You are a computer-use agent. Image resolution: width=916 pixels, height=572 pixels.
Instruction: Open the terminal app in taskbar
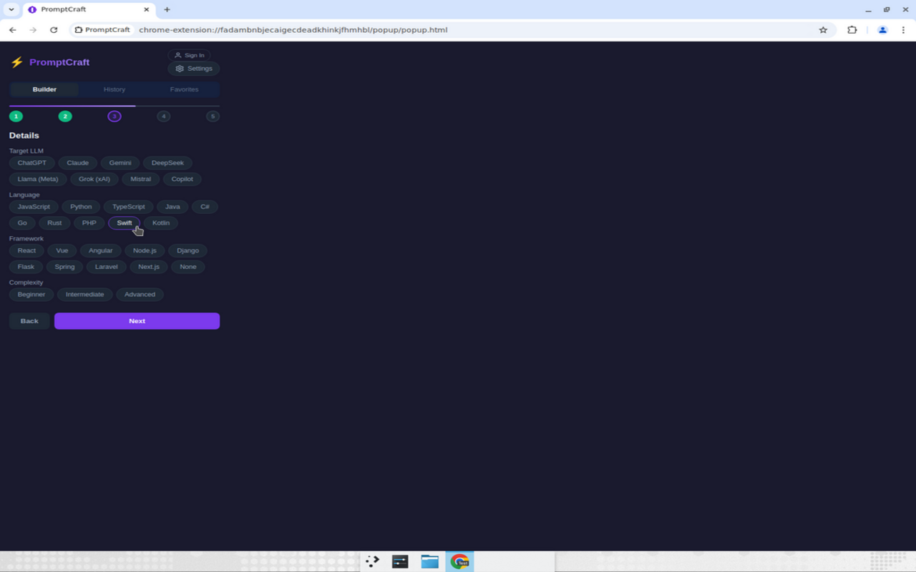[x=400, y=561]
